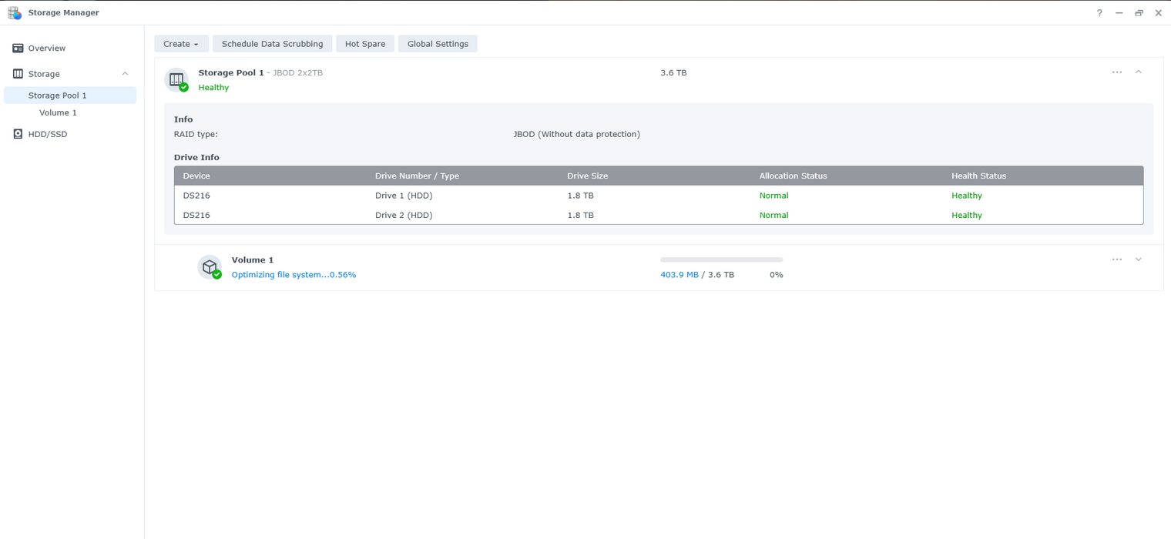Select Volume 1 in sidebar tree

[x=59, y=112]
